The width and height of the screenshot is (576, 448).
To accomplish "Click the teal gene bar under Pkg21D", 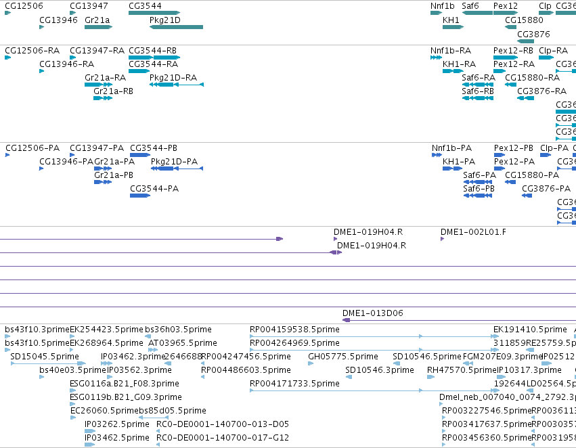I will 177,27.
